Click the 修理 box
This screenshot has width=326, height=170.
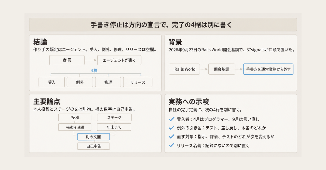pyautogui.click(x=108, y=82)
